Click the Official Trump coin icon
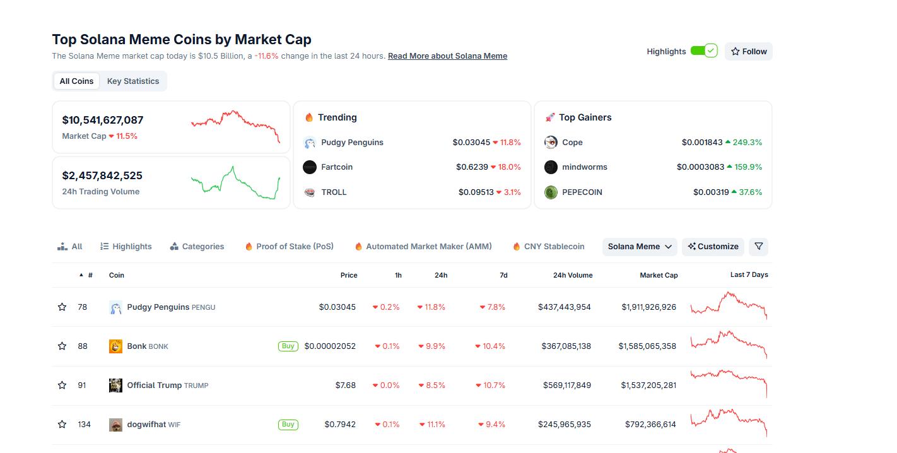 115,385
